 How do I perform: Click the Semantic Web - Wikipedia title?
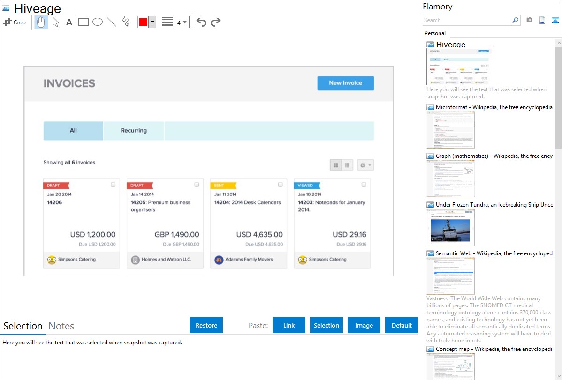point(494,253)
